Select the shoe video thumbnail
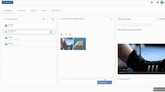165x92 pixels. 67,44
